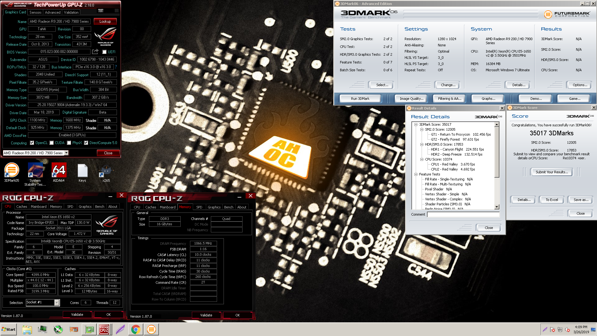Switch to 3DMark06 orange taskbar icon
Screen dimensions: 597x336
click(x=151, y=329)
